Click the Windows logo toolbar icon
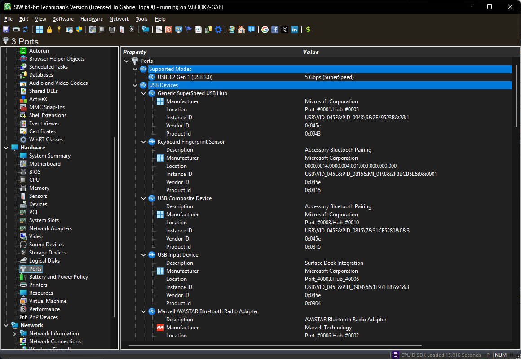The image size is (521, 359). pyautogui.click(x=40, y=30)
